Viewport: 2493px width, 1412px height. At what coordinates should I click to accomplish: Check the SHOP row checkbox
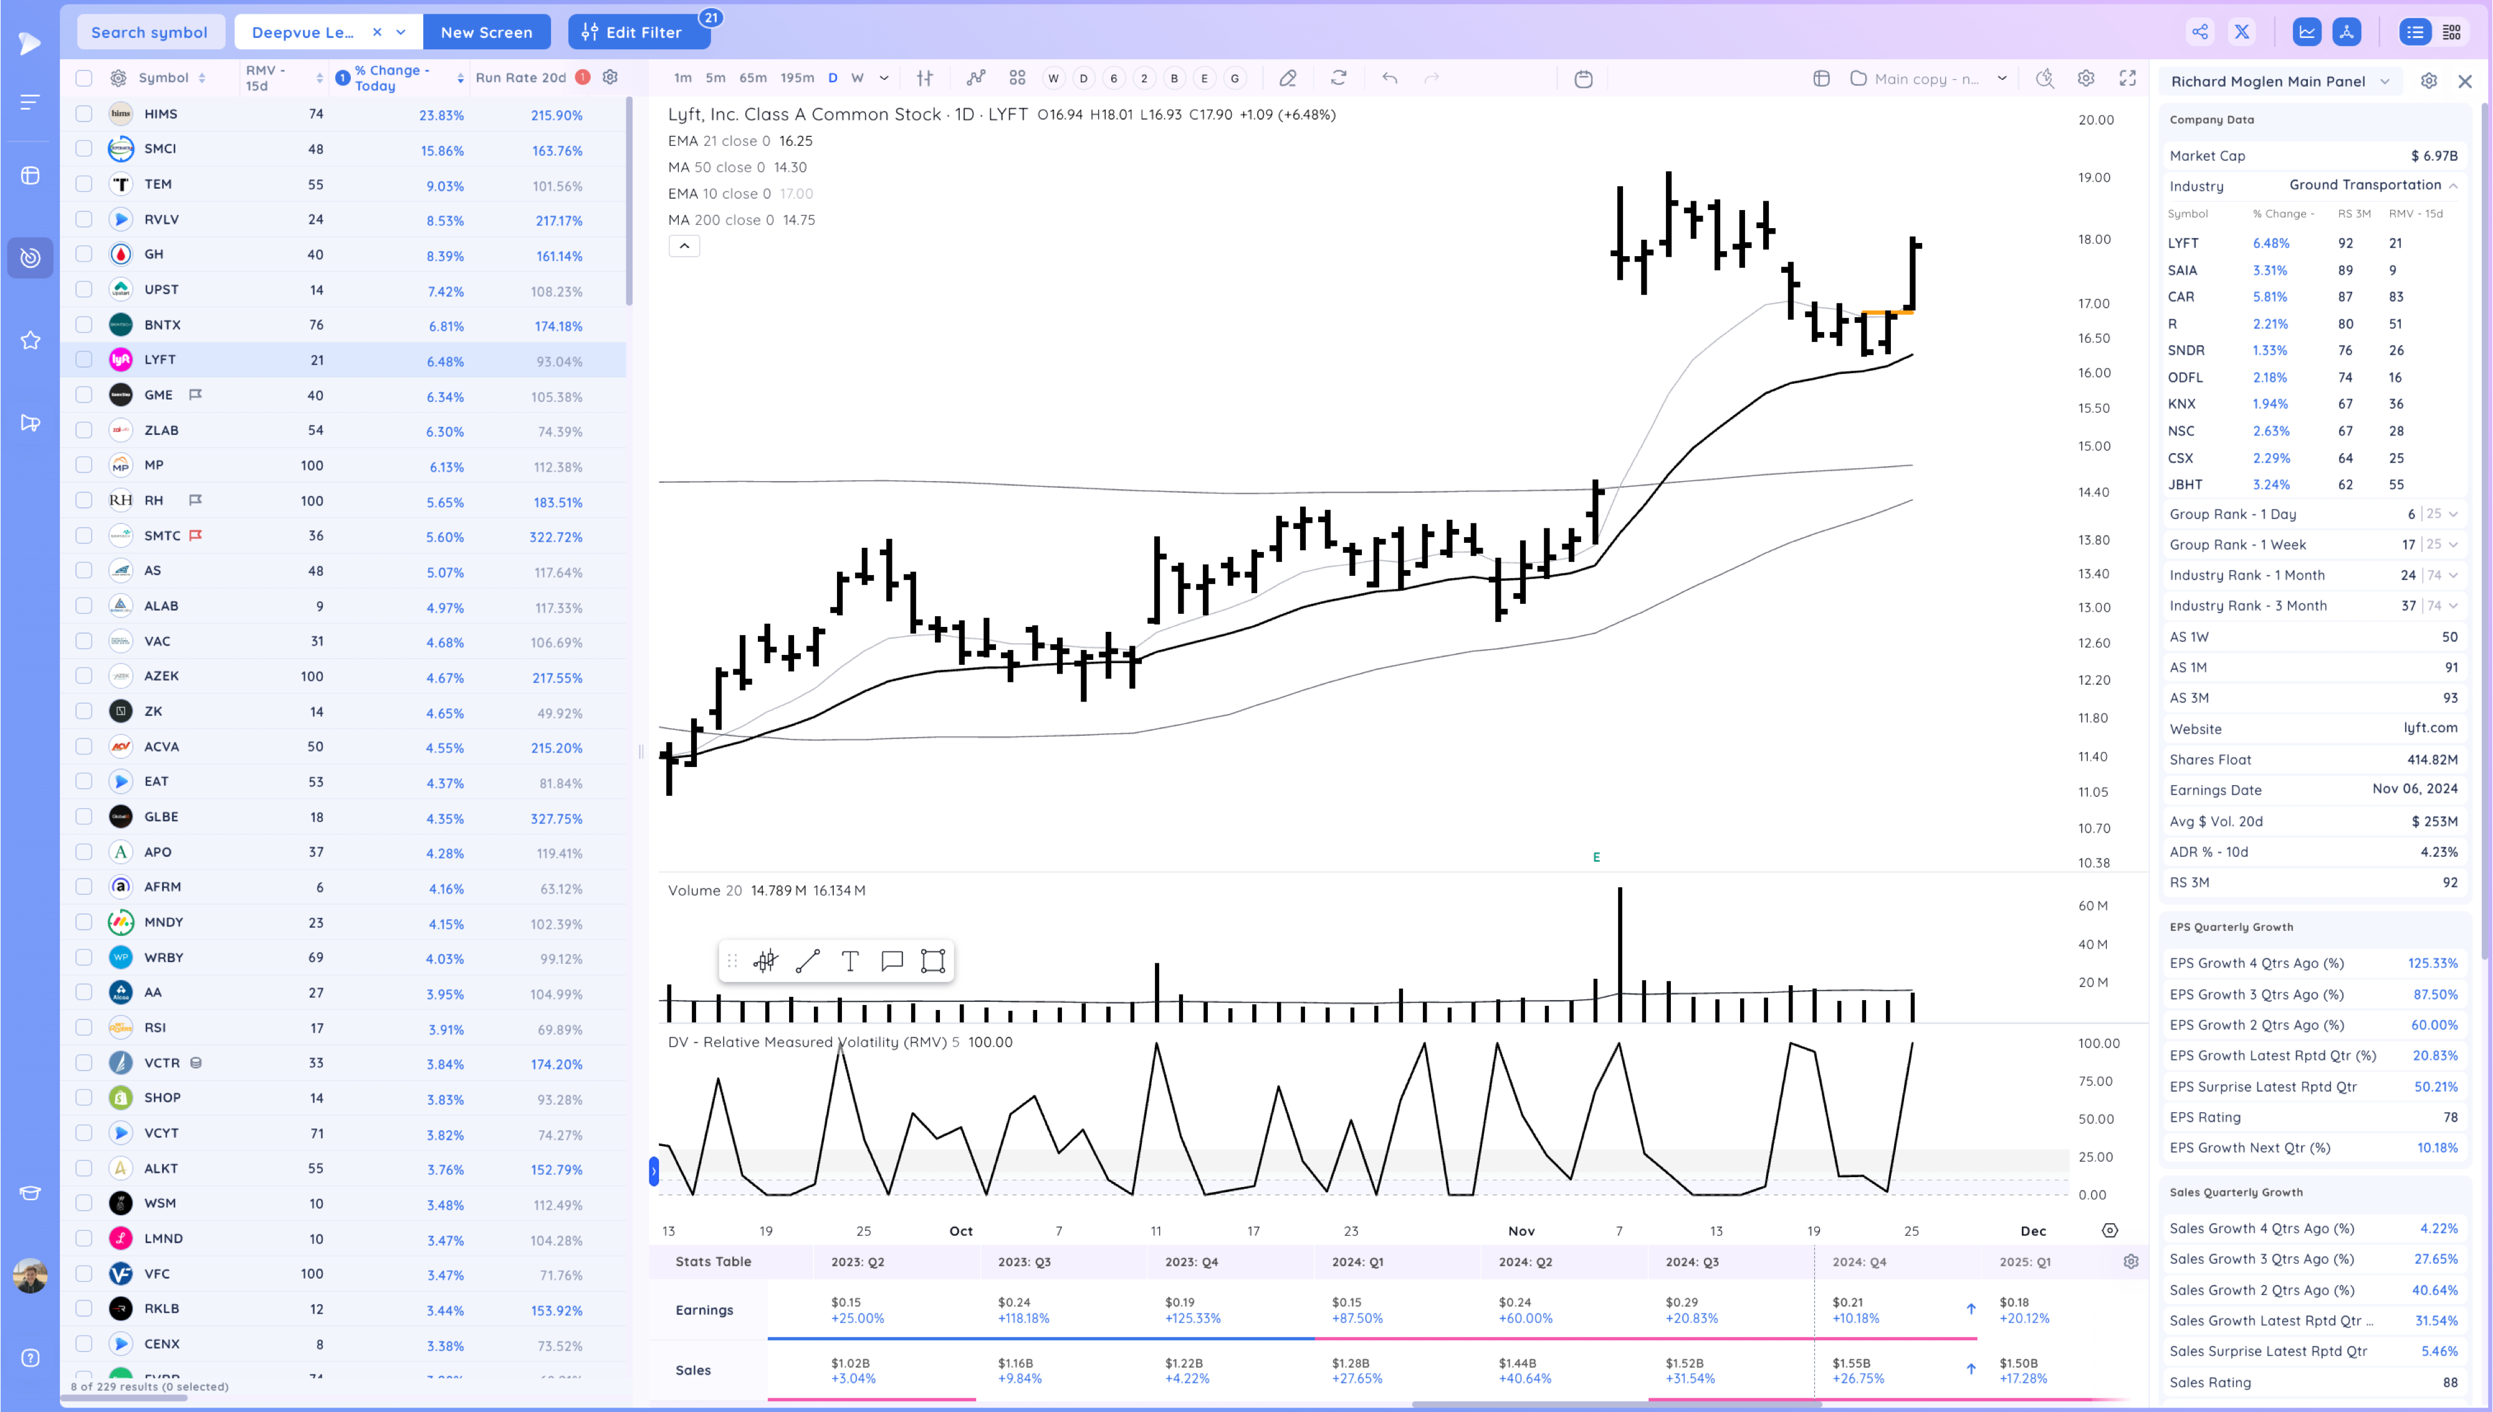[x=84, y=1098]
